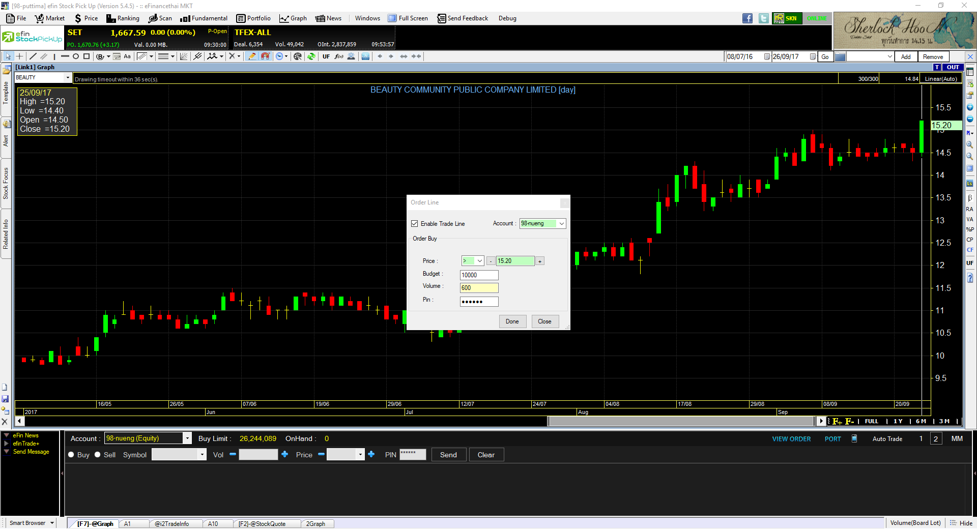
Task: Click the text annotation Aa tool
Action: [127, 56]
